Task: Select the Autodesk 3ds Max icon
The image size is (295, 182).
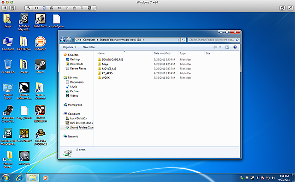Action: pos(8,137)
